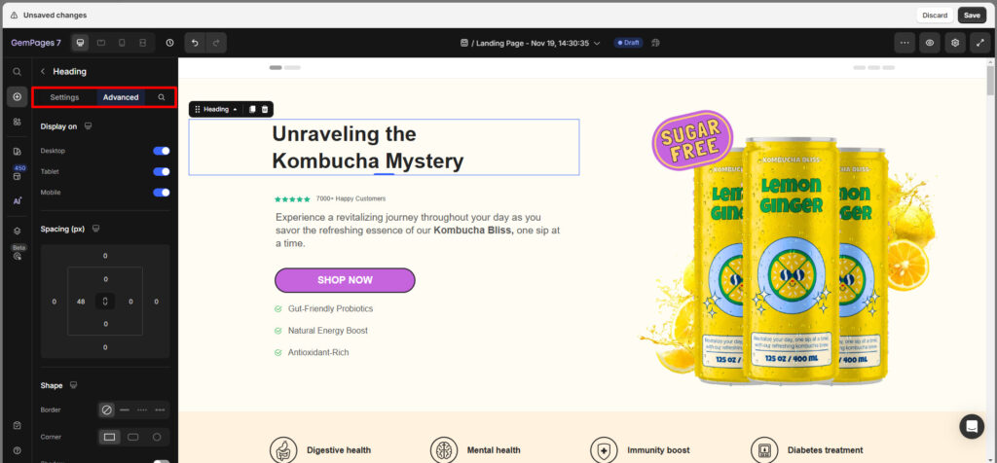Image resolution: width=997 pixels, height=463 pixels.
Task: Expand the Landing Page name dropdown
Action: [x=597, y=43]
